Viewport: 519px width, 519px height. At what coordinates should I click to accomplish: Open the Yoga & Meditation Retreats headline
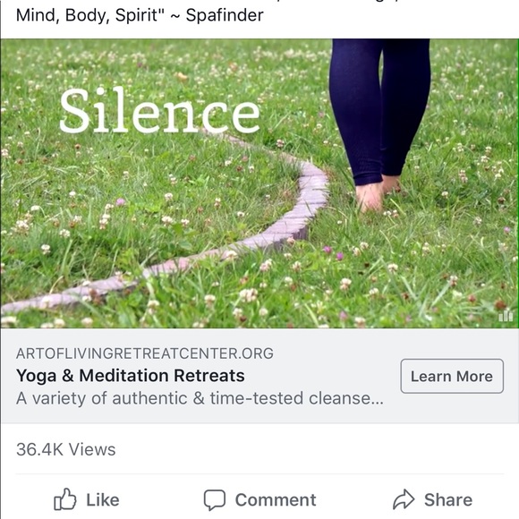click(x=131, y=376)
